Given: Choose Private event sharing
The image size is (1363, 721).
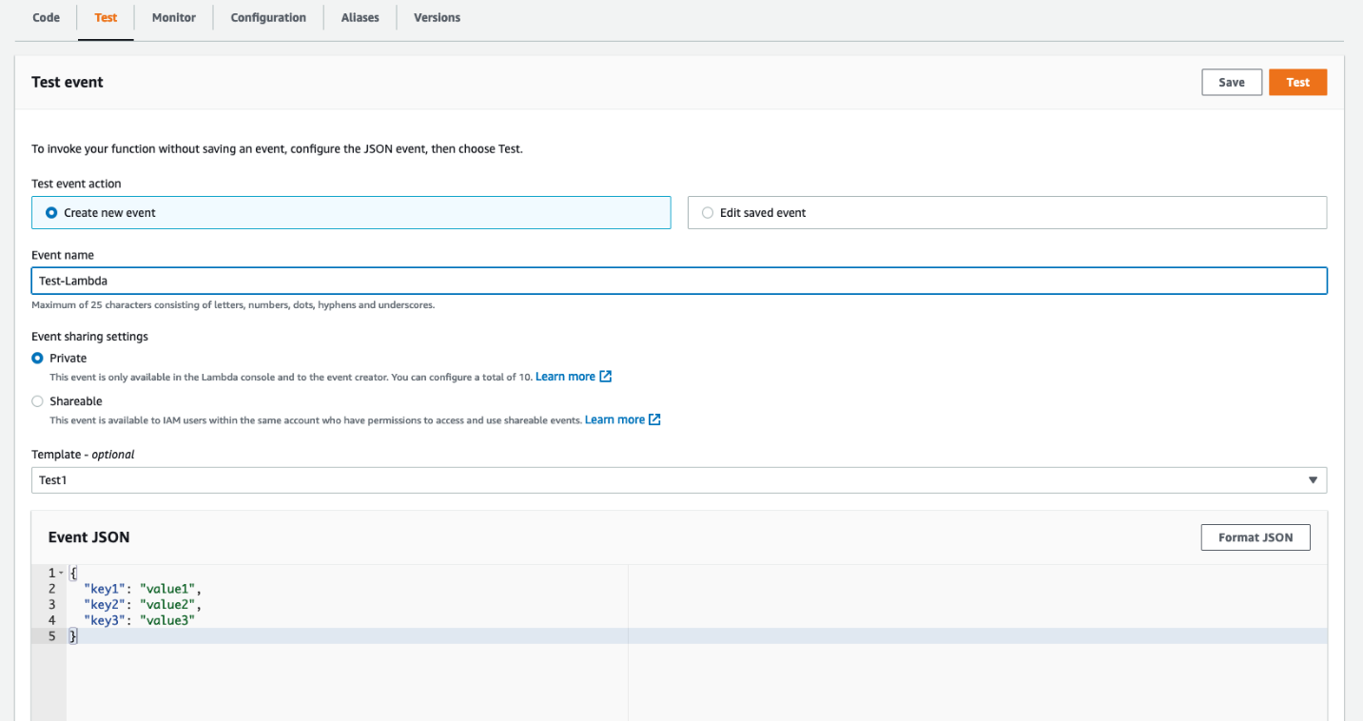Looking at the screenshot, I should click(x=37, y=359).
